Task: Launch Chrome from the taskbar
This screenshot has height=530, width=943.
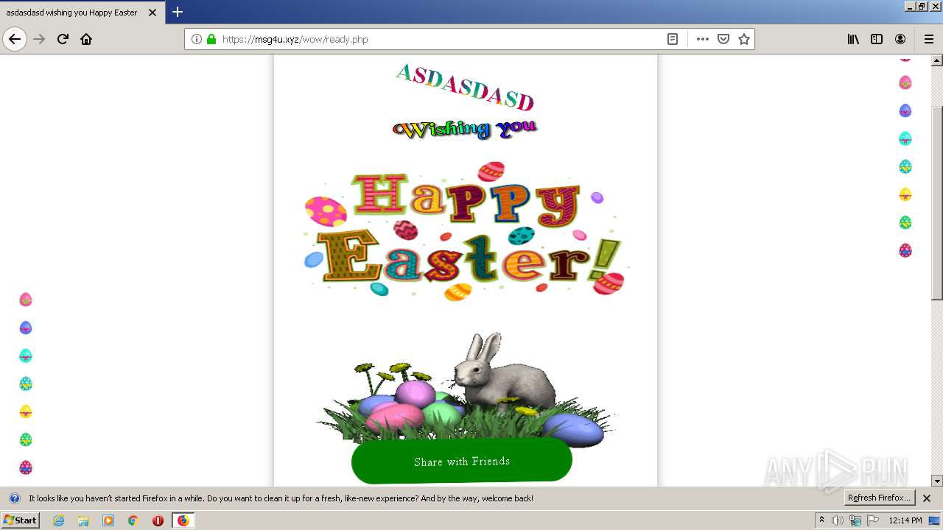Action: (133, 520)
